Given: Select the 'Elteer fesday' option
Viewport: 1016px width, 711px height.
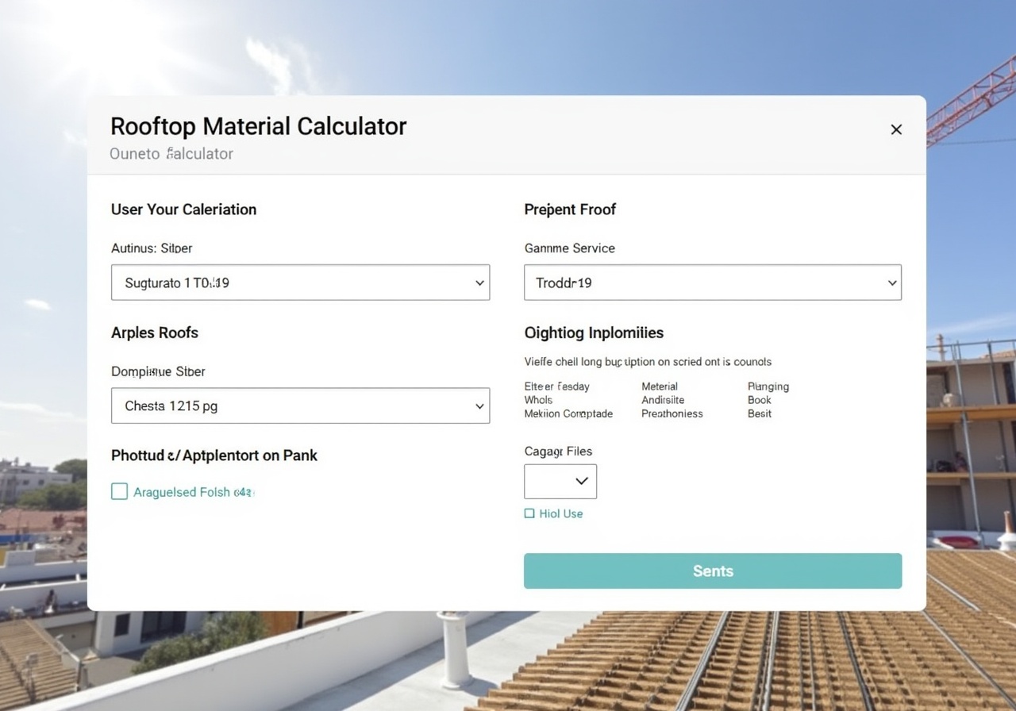Looking at the screenshot, I should (556, 386).
